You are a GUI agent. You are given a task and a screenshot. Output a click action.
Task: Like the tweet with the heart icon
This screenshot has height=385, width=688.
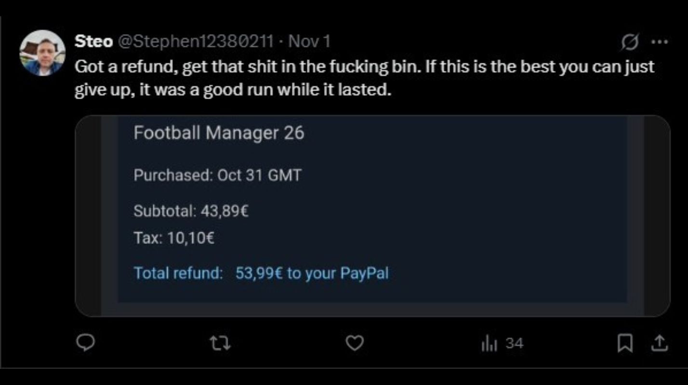(355, 343)
